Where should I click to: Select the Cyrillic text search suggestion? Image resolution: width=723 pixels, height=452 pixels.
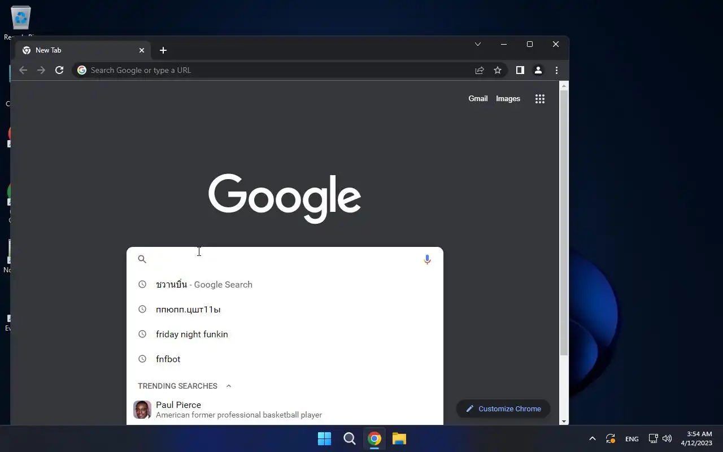tap(285, 309)
